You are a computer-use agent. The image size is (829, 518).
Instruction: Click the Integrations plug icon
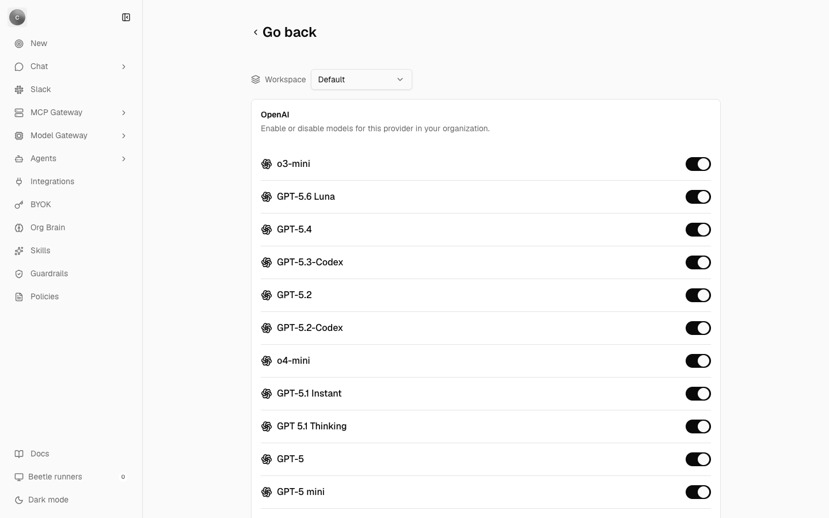click(x=19, y=182)
